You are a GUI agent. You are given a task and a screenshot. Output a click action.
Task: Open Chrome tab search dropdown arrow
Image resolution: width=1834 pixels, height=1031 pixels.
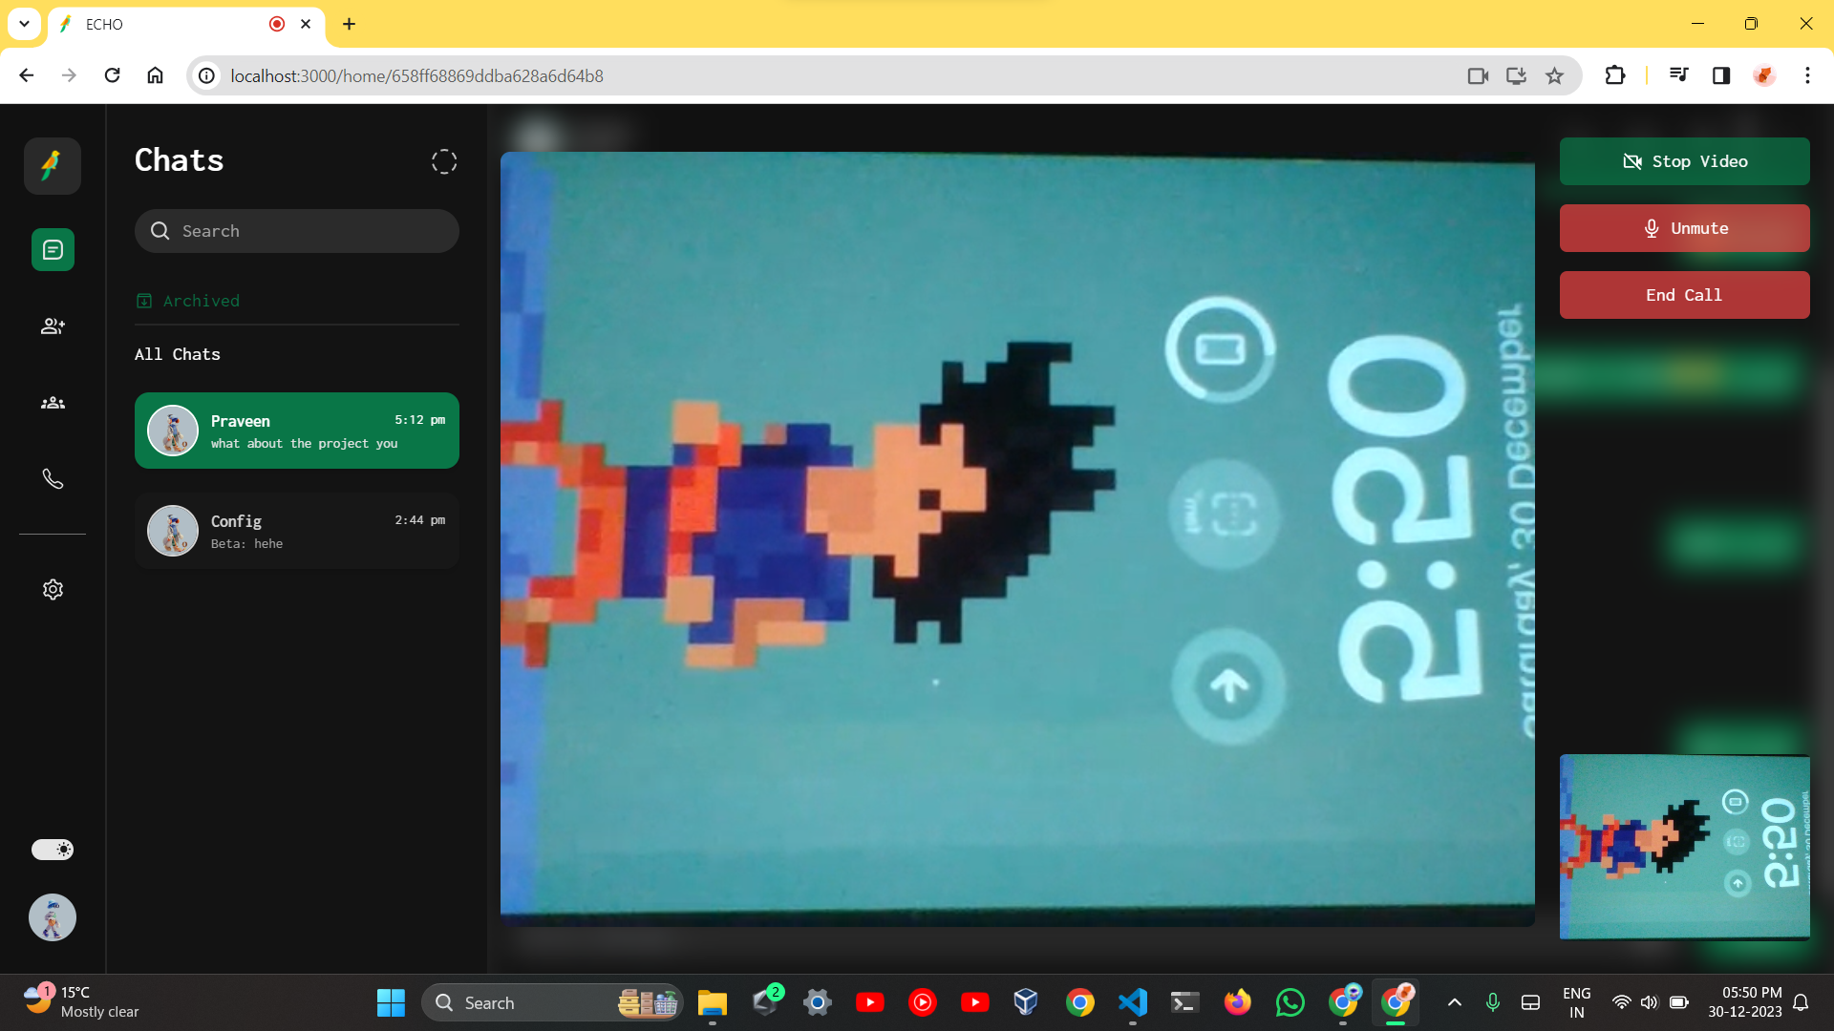click(x=24, y=24)
